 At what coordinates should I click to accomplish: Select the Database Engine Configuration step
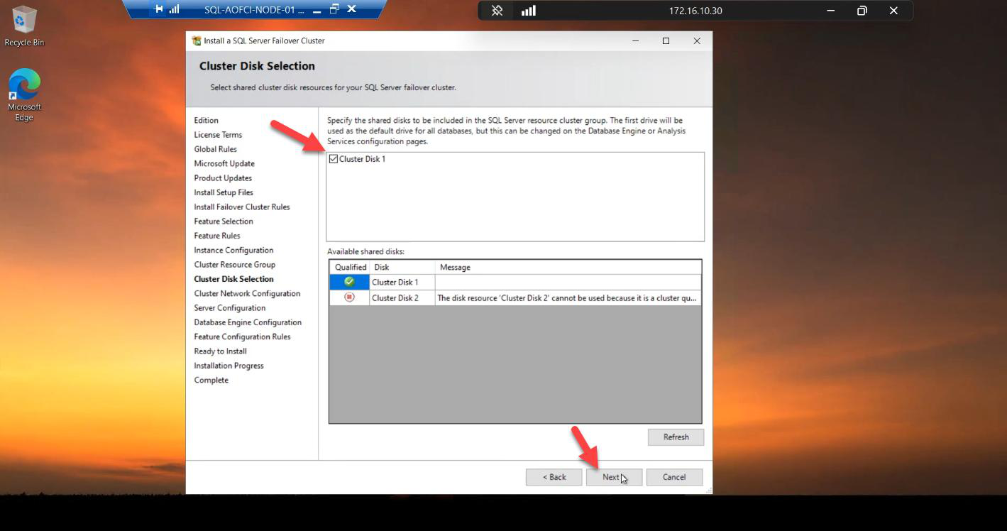(248, 322)
